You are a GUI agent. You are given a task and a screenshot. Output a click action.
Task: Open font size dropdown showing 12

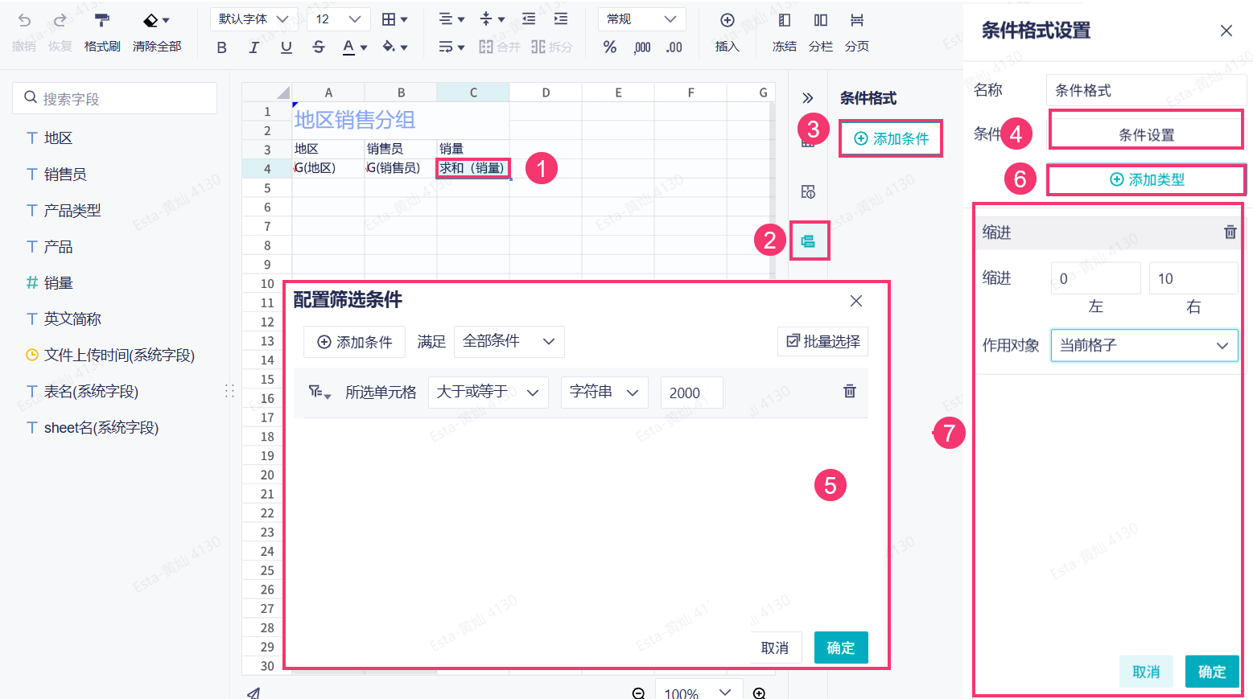[x=338, y=19]
